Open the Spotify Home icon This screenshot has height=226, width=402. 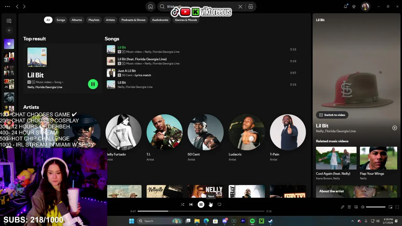click(x=150, y=7)
